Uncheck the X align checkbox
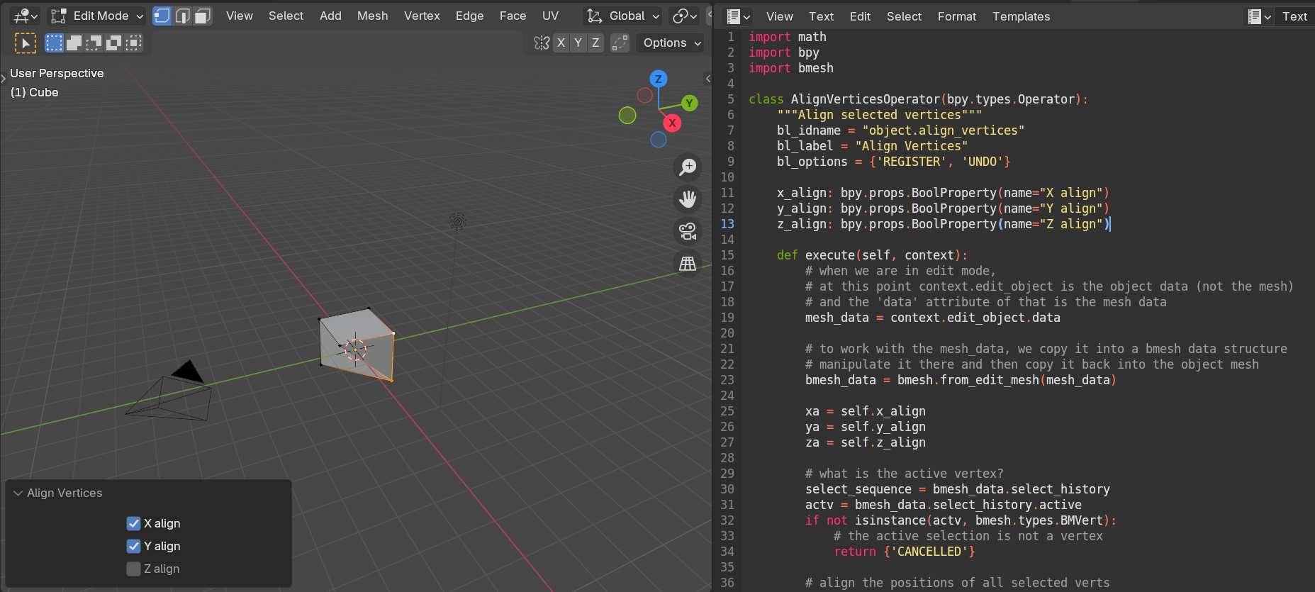Viewport: 1315px width, 592px height. pyautogui.click(x=133, y=523)
